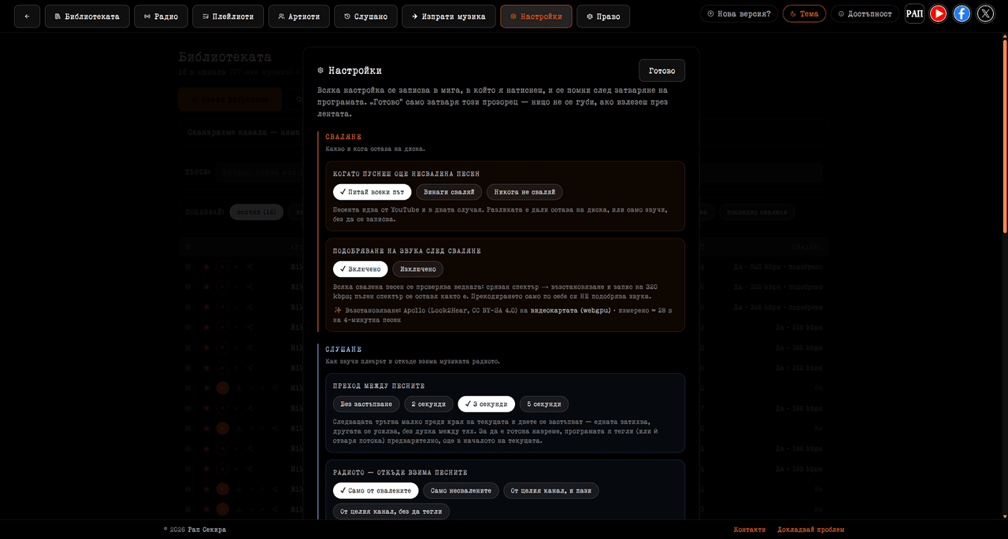The width and height of the screenshot is (1008, 539).
Task: Choose Само от свалените for radio
Action: point(376,490)
